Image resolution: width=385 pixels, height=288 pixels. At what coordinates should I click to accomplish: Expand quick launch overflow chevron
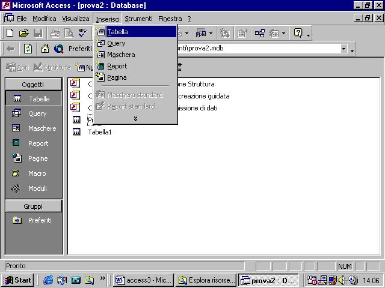(103, 278)
